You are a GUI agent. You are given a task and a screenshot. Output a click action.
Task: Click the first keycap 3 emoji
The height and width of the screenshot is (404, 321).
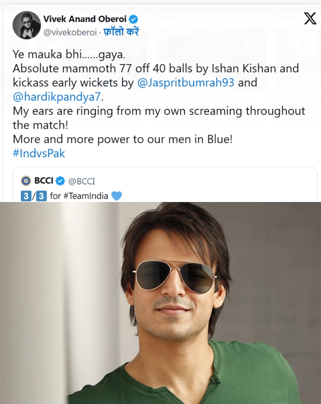click(26, 196)
